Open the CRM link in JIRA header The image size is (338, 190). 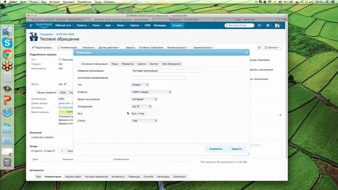[147, 25]
